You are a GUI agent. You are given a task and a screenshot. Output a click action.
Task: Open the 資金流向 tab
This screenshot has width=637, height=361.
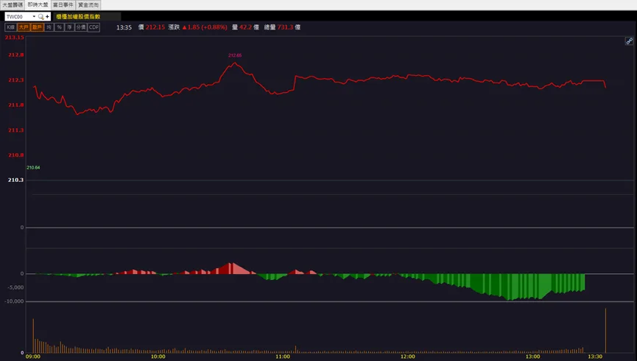click(x=88, y=5)
